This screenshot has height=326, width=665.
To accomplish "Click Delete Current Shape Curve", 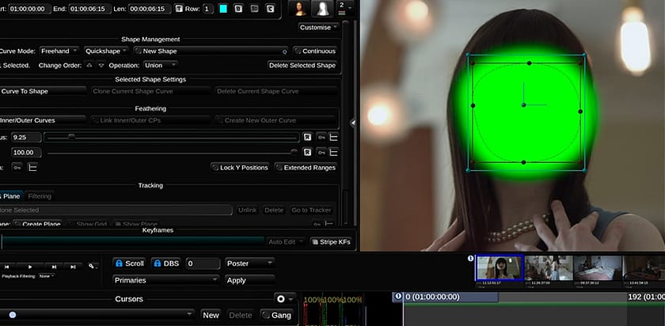I will click(275, 91).
